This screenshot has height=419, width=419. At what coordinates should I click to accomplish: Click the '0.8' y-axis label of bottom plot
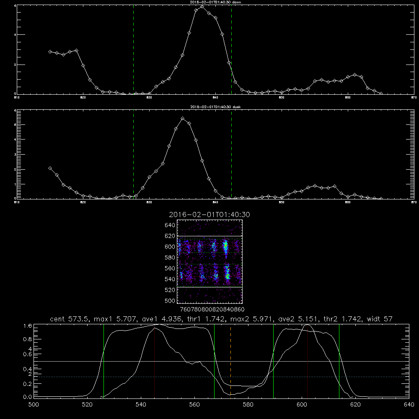28,339
